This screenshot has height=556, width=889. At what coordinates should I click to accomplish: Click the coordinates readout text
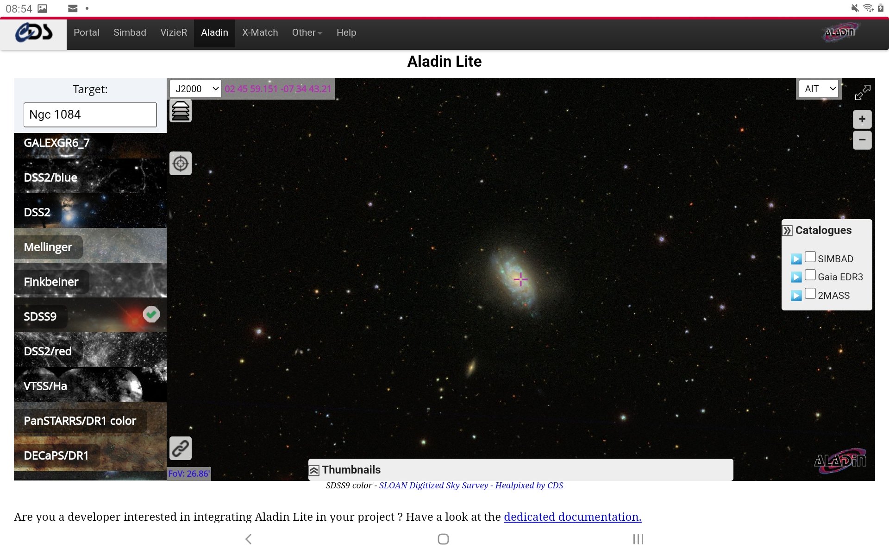pyautogui.click(x=278, y=88)
